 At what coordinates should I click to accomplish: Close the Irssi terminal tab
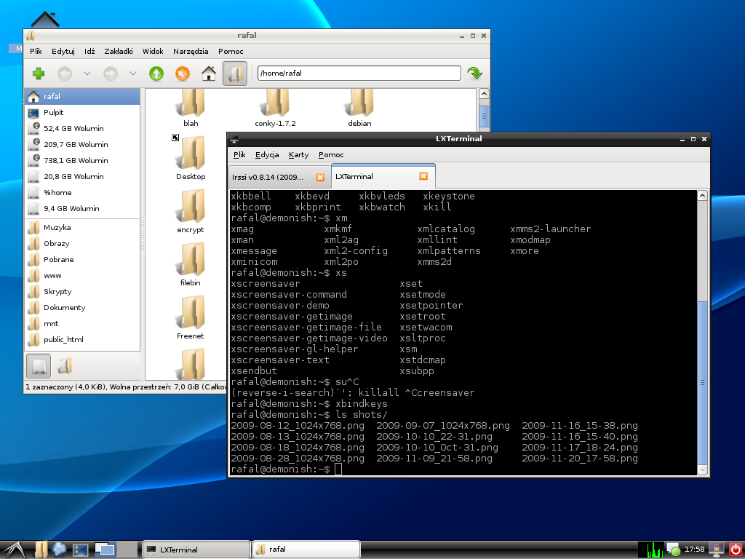click(x=319, y=177)
